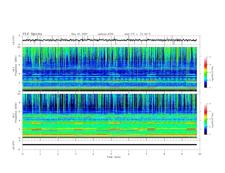Click the 'start UT = 21:40:0' text
Screen dimensions: 225x173
point(137,34)
